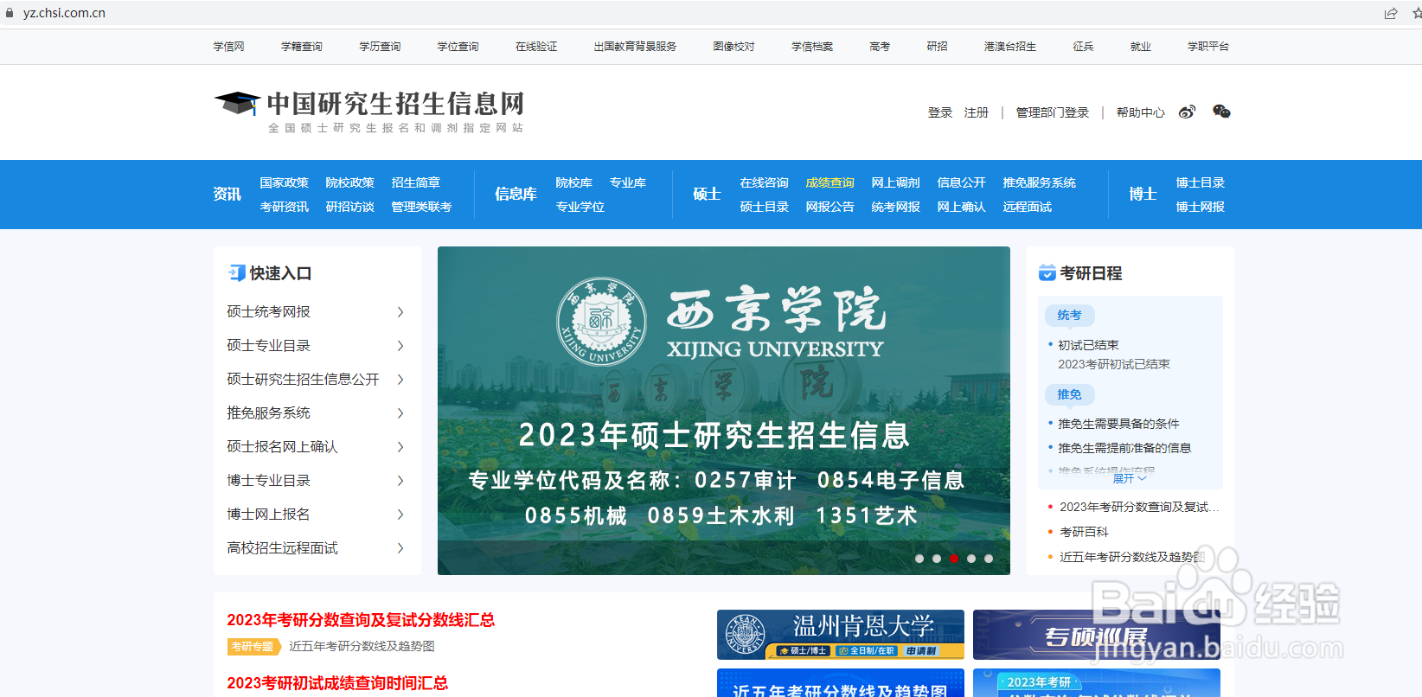Click the 登录 login link
This screenshot has height=697, width=1422.
(x=940, y=112)
